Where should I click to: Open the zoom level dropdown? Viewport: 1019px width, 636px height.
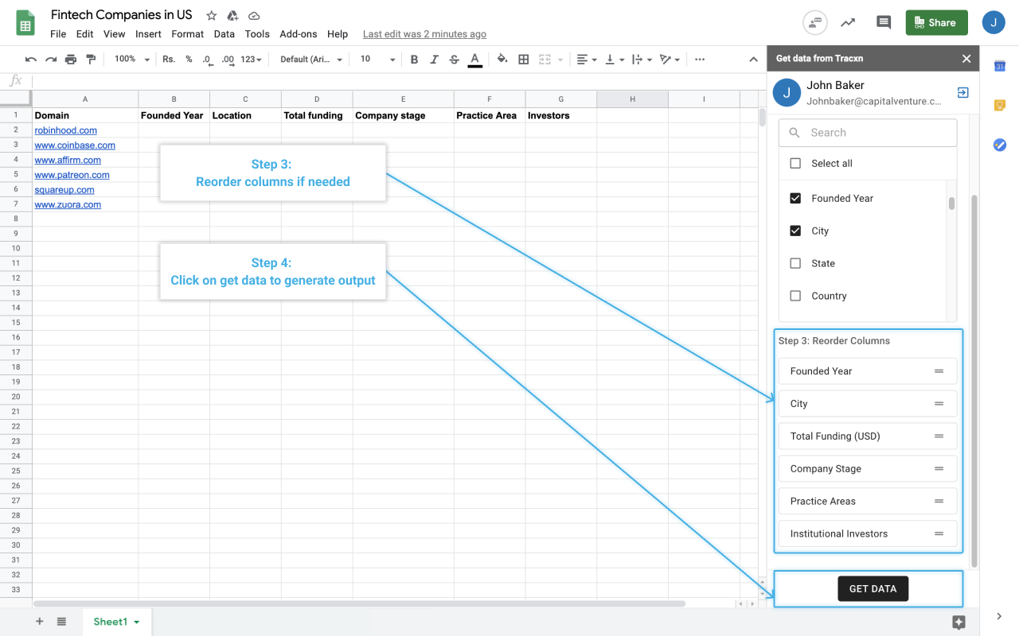[x=131, y=60]
